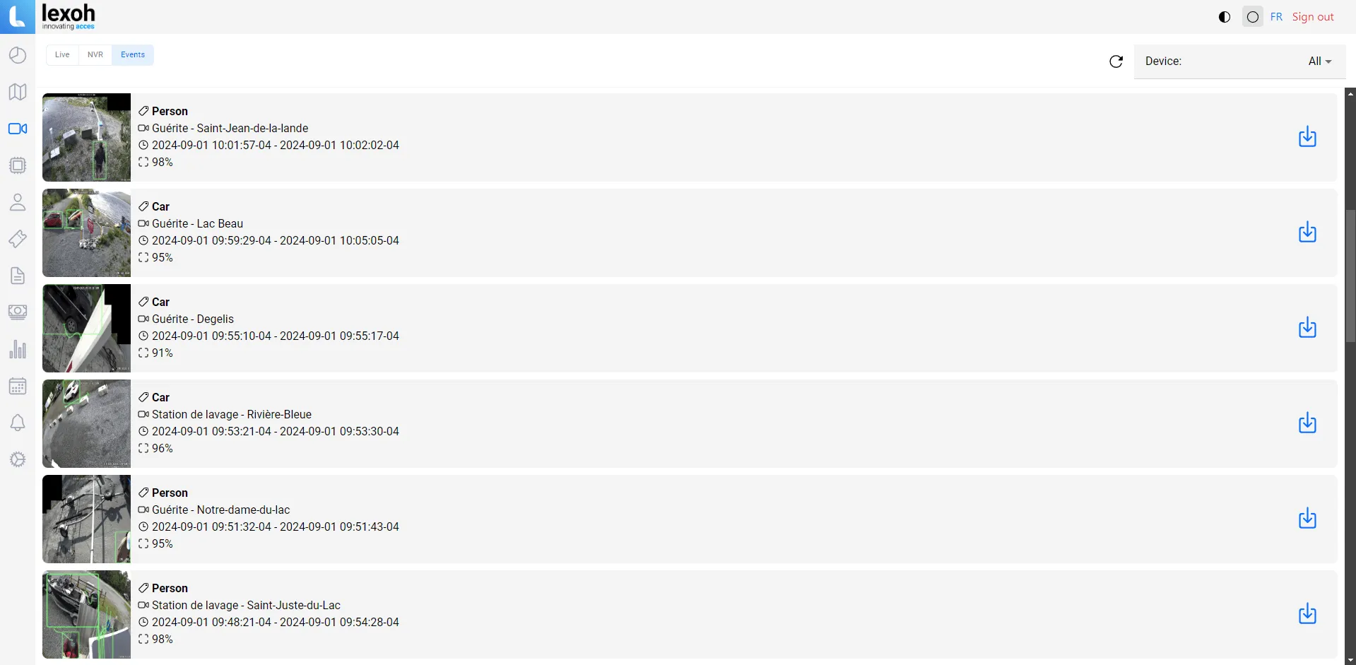
Task: Select the video camera sidebar icon
Action: pos(17,129)
